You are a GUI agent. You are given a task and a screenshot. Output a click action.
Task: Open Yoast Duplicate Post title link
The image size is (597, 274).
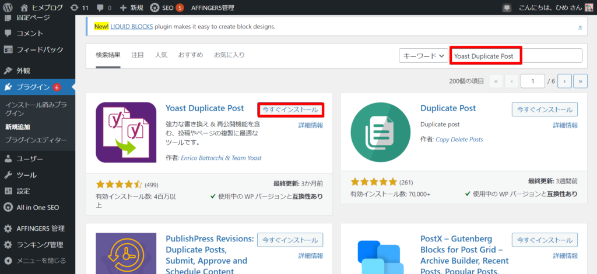pyautogui.click(x=205, y=108)
